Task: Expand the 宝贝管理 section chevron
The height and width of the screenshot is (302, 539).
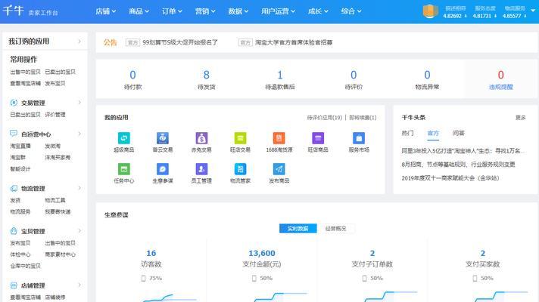Action: pos(79,231)
